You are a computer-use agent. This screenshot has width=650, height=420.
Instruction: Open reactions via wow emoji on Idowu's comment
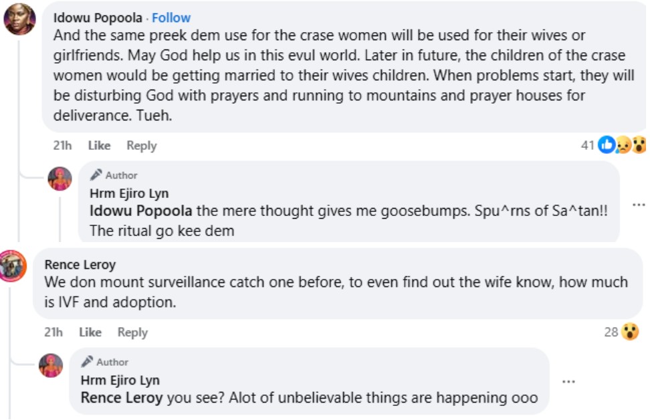pos(639,144)
